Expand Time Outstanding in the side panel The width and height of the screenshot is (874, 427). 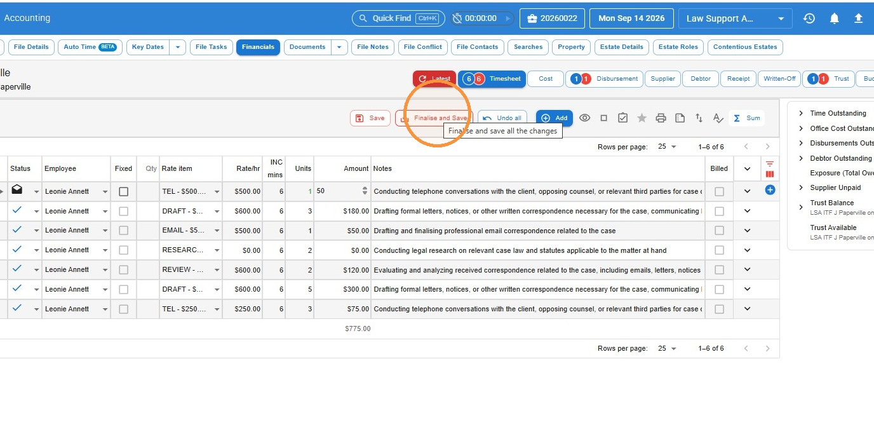tap(801, 113)
